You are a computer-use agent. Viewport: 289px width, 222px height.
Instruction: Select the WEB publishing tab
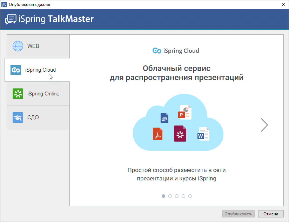pyautogui.click(x=38, y=46)
